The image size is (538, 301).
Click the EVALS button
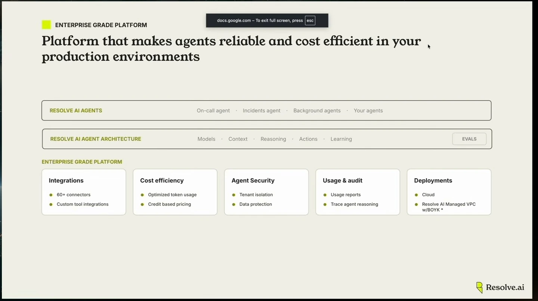[469, 139]
